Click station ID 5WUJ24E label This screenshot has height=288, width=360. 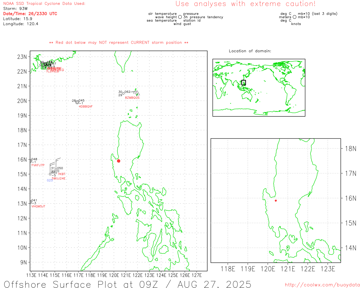[x=58, y=179]
